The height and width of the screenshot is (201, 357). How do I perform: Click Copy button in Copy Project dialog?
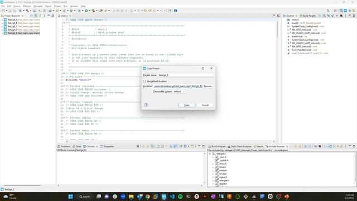point(187,105)
